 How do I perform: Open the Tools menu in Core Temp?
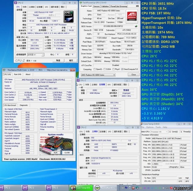(158, 127)
